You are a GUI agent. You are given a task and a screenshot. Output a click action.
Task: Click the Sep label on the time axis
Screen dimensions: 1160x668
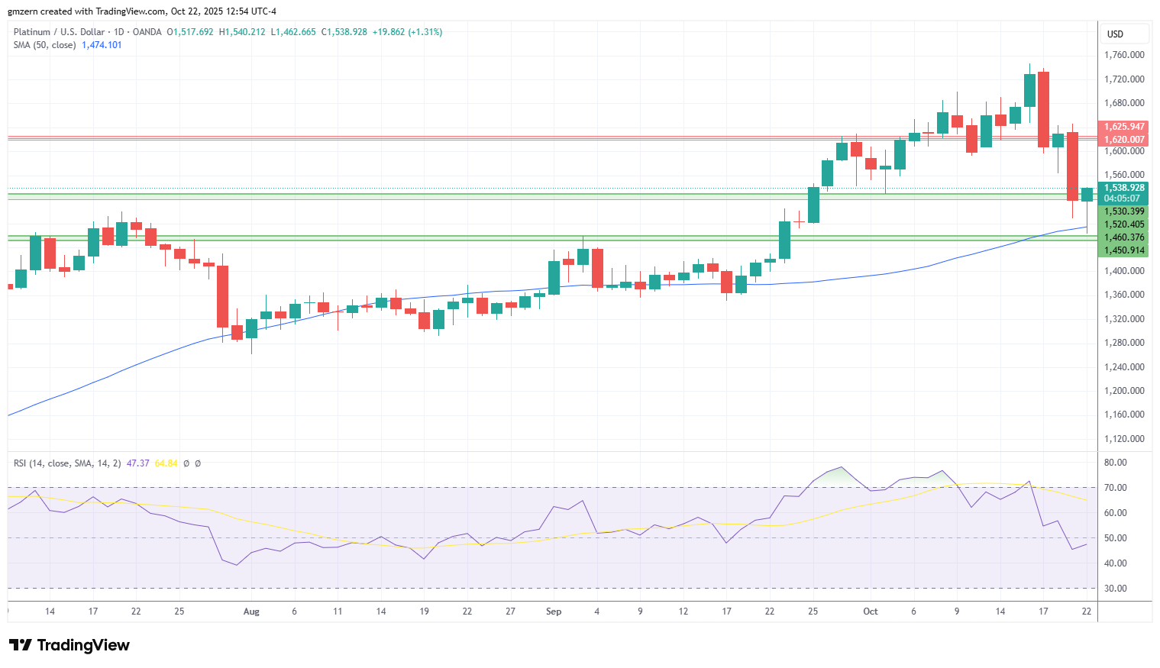pos(554,612)
